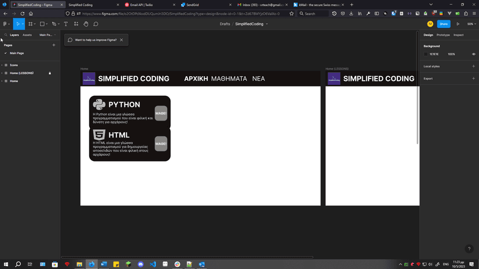Add a new page with plus icon
This screenshot has height=269, width=479.
point(54,45)
